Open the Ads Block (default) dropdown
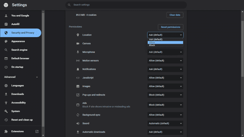The width and height of the screenshot is (244, 137). (x=165, y=105)
